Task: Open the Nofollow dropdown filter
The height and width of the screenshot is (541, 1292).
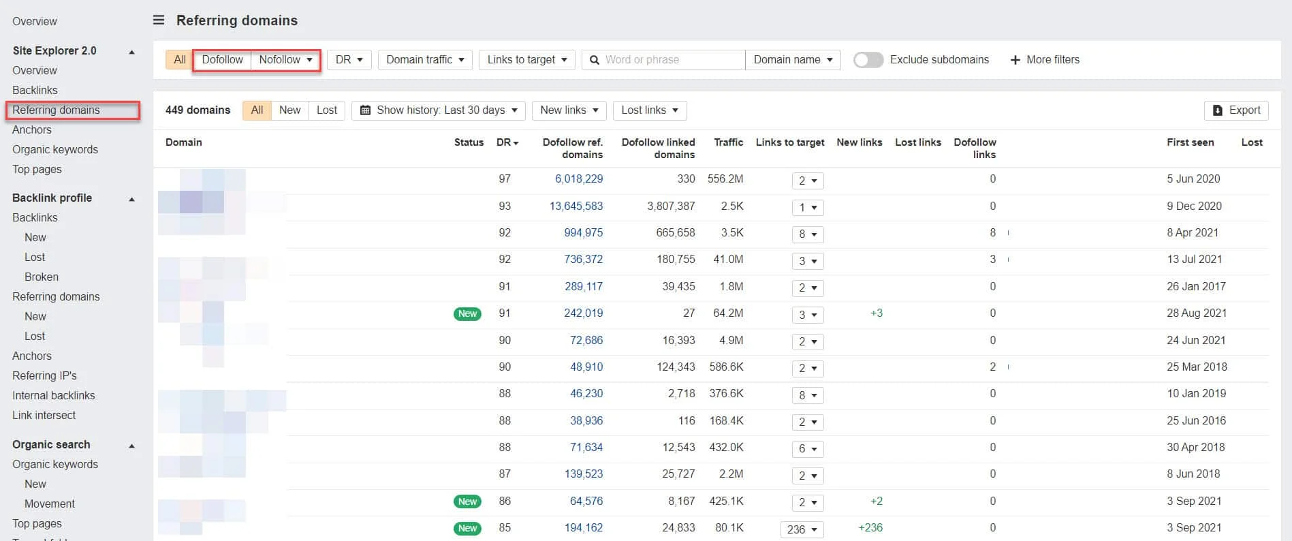Action: [x=285, y=60]
